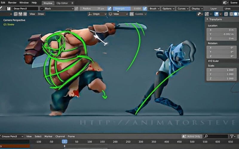Viewport: 239px width, 149px height.
Task: Open object visibility and selectability popover
Action: (200, 14)
